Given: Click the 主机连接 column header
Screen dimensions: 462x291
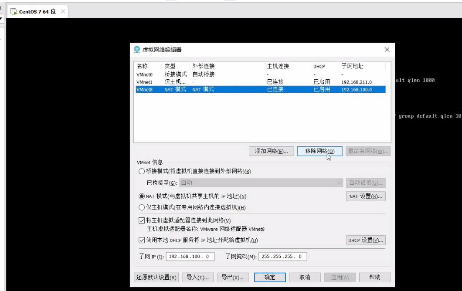Looking at the screenshot, I should coord(288,66).
